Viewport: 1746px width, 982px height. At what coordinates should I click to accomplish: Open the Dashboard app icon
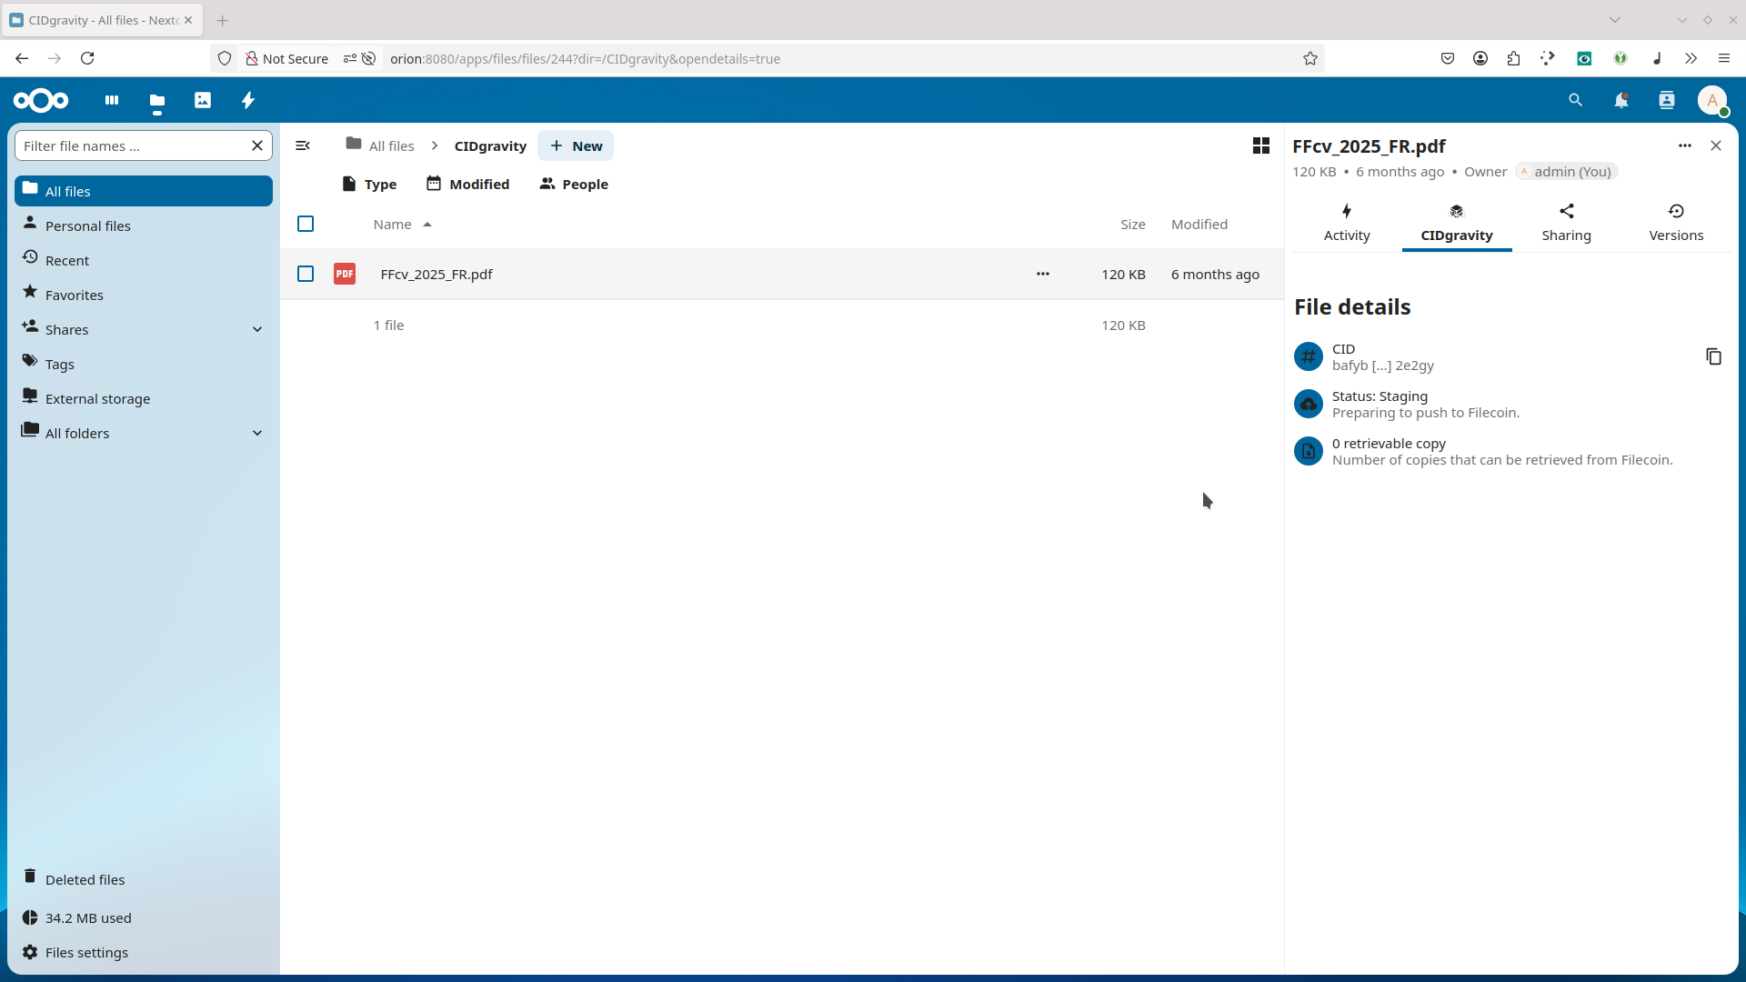tap(112, 100)
